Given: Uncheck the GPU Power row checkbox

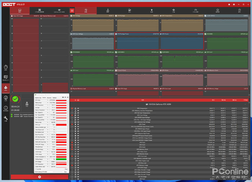Looking at the screenshot, I should click(x=72, y=124).
